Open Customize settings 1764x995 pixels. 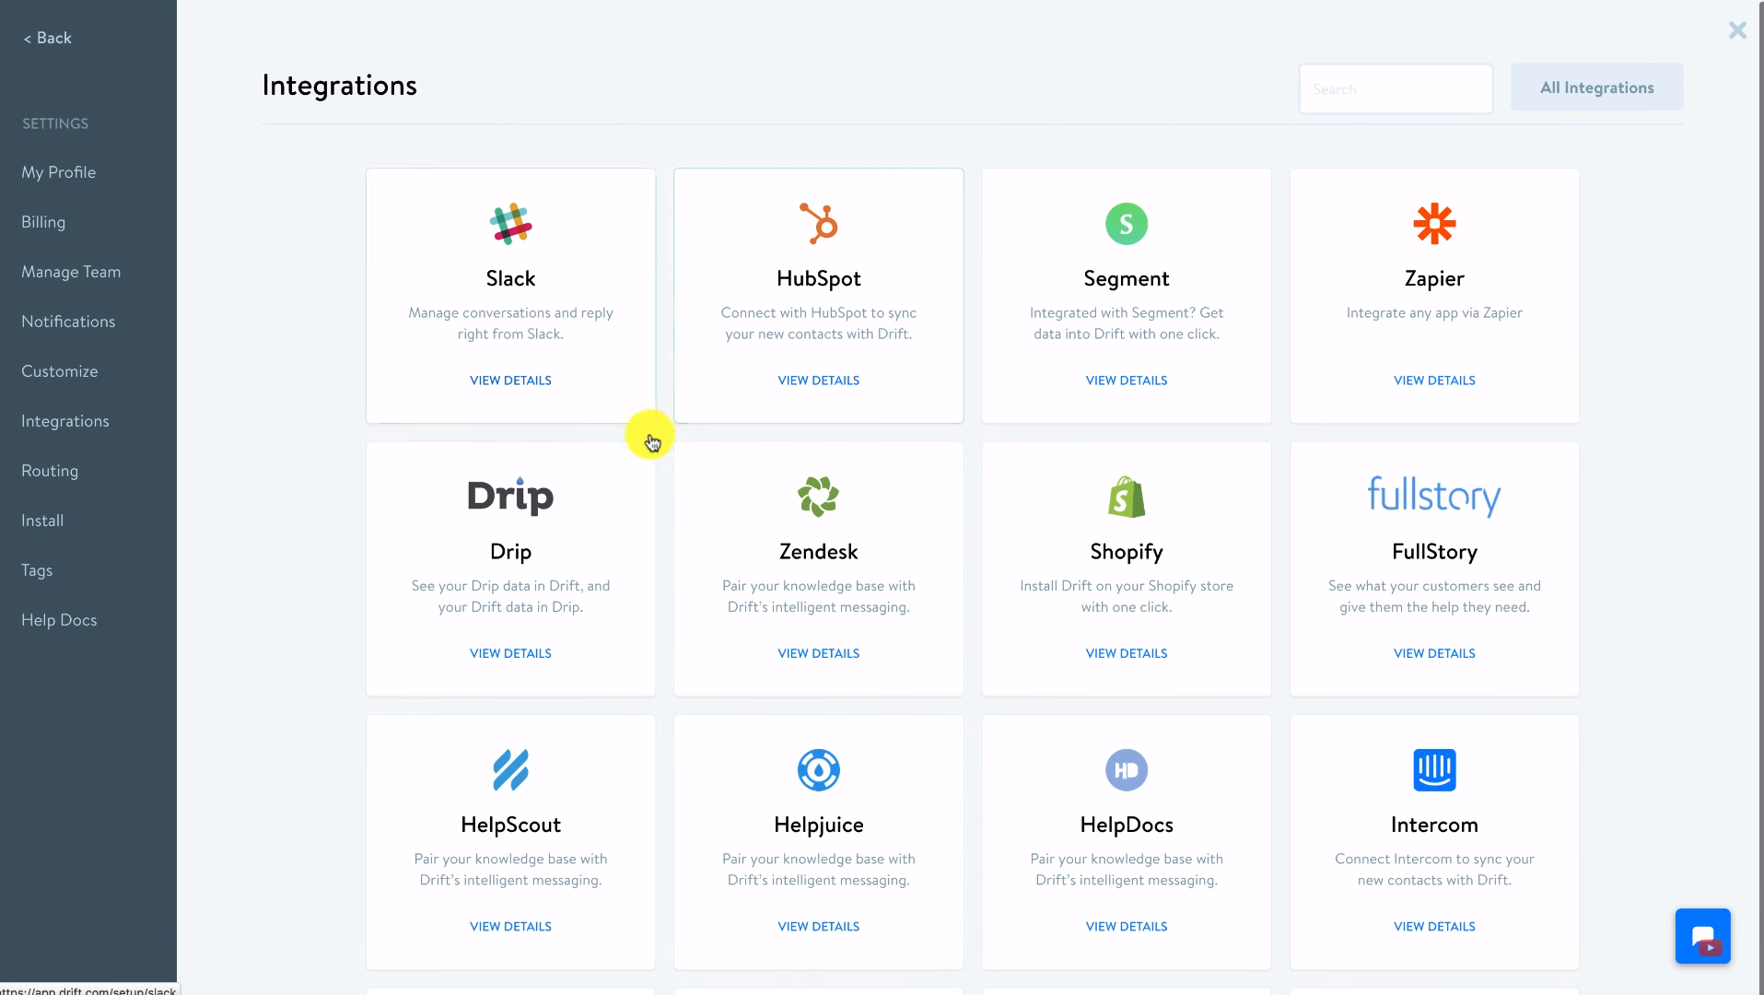[x=60, y=371]
